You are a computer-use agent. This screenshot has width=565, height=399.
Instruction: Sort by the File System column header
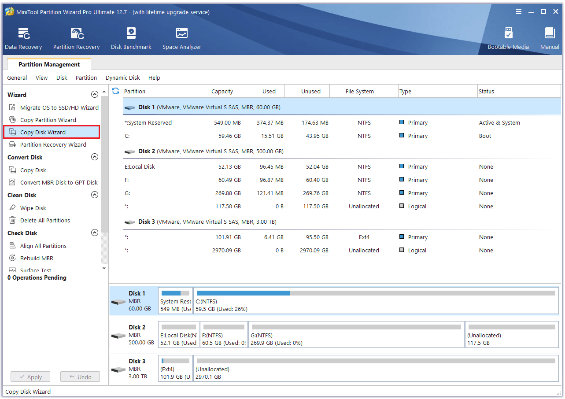(364, 91)
